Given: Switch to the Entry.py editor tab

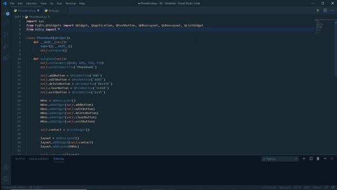Looking at the screenshot, I should pos(54,11).
